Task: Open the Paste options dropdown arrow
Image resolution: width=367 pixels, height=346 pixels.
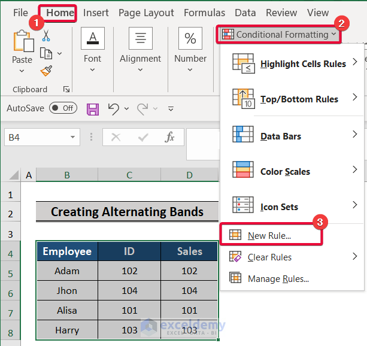Action: 22,71
